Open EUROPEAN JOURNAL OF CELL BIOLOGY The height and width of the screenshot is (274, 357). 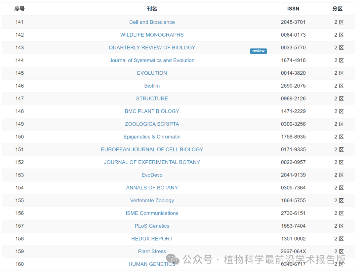coord(152,149)
